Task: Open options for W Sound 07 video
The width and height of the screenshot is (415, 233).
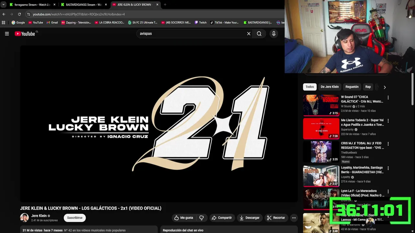Action: pos(388,97)
